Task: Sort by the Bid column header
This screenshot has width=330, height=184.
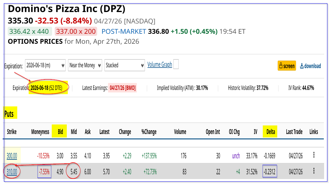Action: [x=60, y=132]
